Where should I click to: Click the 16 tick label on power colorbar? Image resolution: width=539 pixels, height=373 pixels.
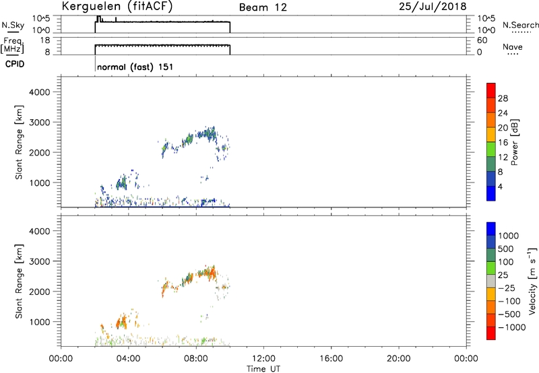pyautogui.click(x=503, y=143)
